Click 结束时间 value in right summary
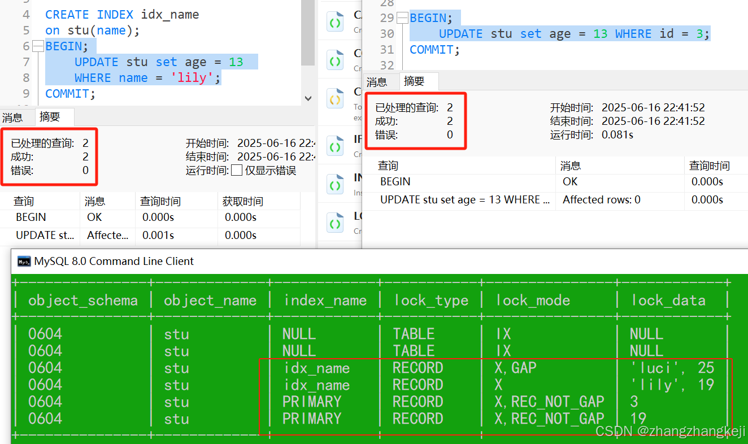The height and width of the screenshot is (444, 748). (x=653, y=121)
